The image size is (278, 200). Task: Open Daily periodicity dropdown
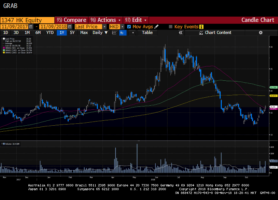click(100, 32)
